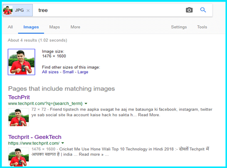Click the 'Find other sizes of this image' text
227x168 pixels.
[71, 67]
